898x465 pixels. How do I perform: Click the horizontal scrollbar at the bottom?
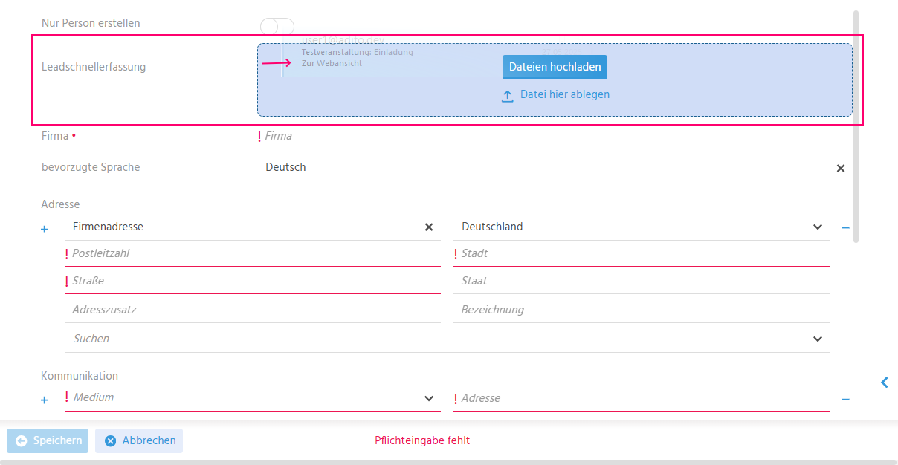[x=449, y=462]
